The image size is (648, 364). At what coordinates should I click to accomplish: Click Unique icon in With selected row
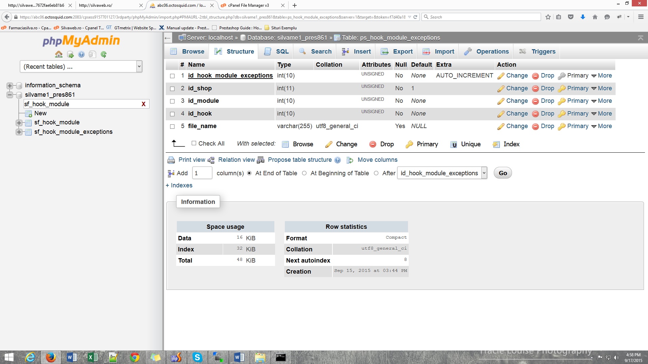454,145
